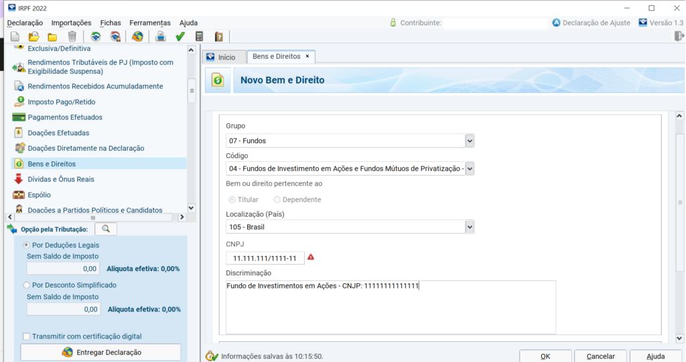Open the Localização (País) dropdown arrow

coord(470,227)
